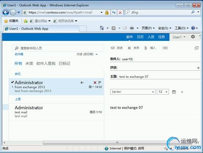Click the browser forward button
Viewport: 203px width, 153px height.
pos(13,12)
